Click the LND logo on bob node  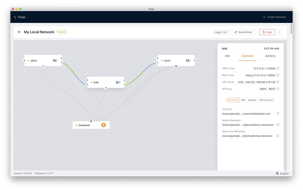pyautogui.click(x=118, y=82)
